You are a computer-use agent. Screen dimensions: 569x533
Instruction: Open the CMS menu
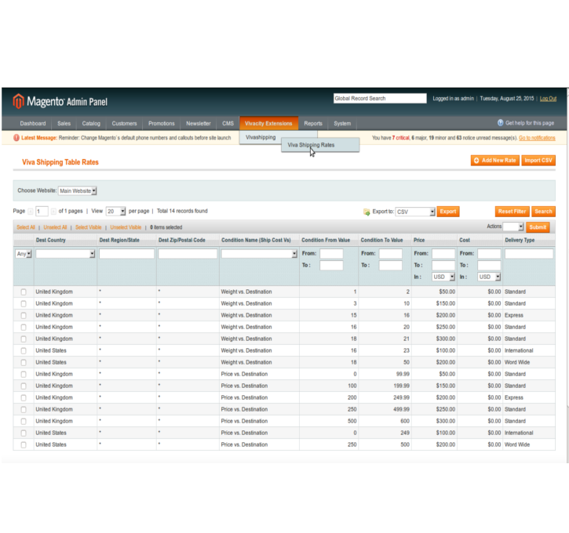(228, 123)
